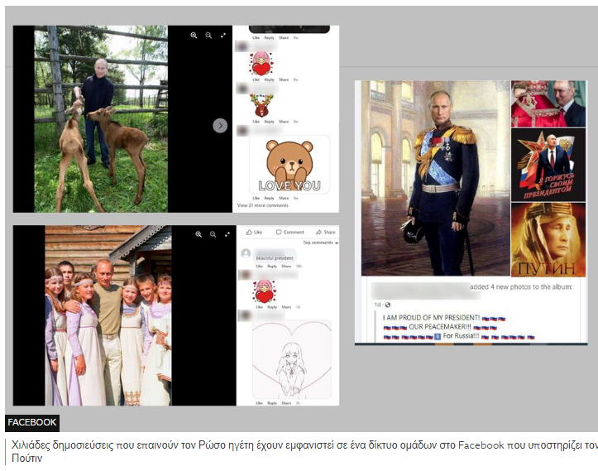Like the group photo post
The image size is (598, 471).
coord(255,232)
